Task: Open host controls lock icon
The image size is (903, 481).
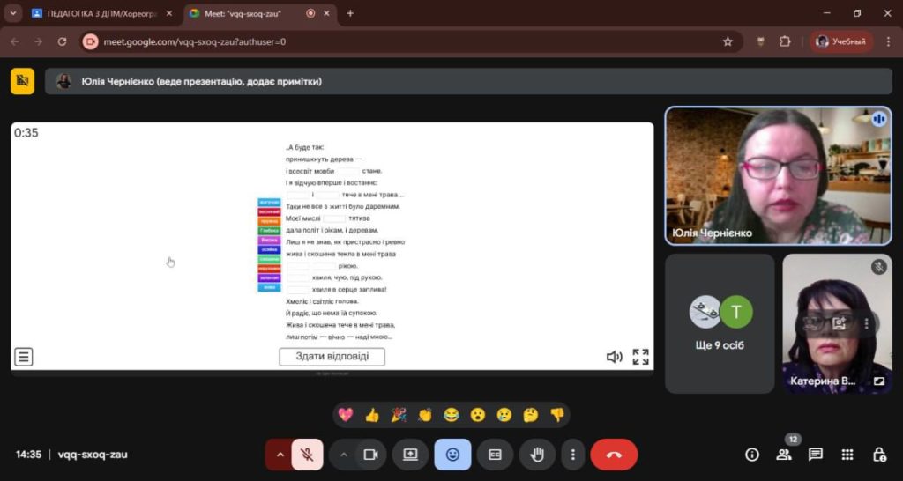Action: point(879,455)
